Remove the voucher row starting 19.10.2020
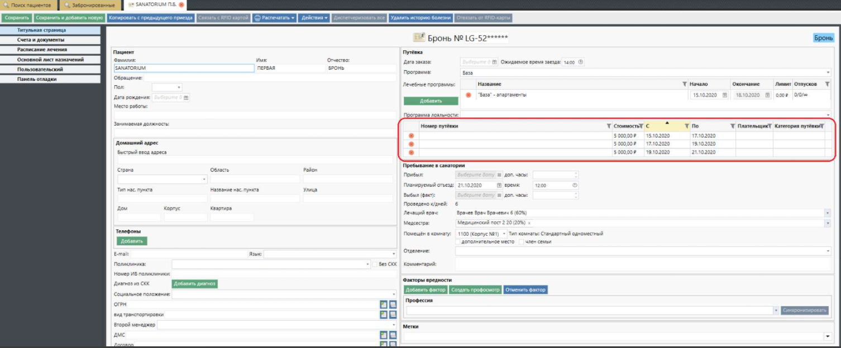This screenshot has height=348, width=841. [x=412, y=152]
